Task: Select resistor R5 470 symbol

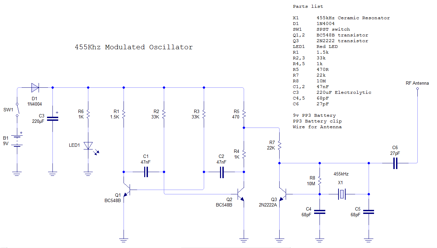Action: (244, 115)
